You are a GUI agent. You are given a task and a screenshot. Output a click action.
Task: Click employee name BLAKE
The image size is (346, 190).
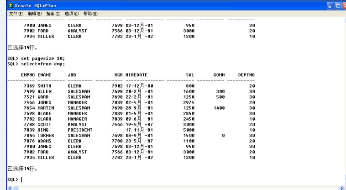click(44, 113)
